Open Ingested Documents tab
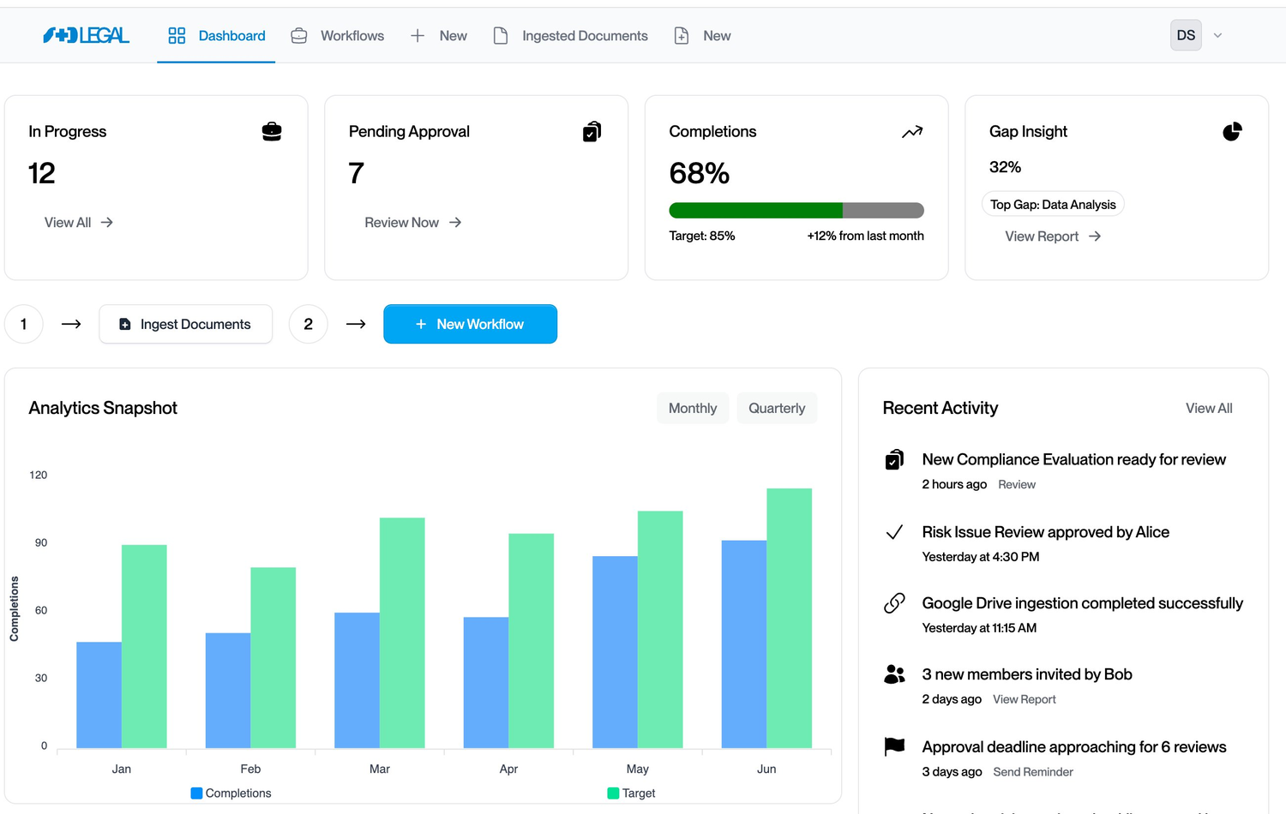The image size is (1286, 814). point(570,35)
